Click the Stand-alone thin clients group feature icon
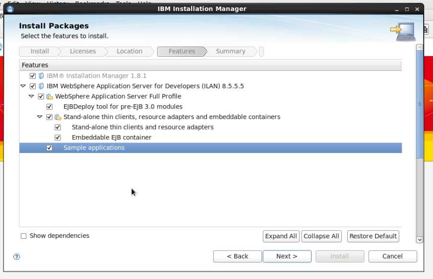The height and width of the screenshot is (279, 433). [x=58, y=117]
